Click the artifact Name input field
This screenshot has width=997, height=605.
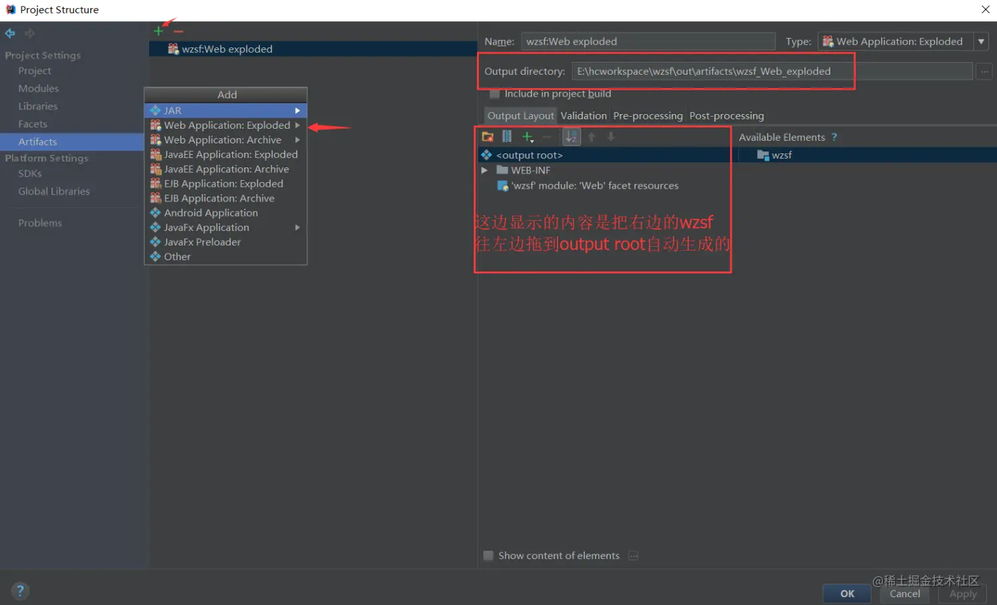(x=648, y=41)
